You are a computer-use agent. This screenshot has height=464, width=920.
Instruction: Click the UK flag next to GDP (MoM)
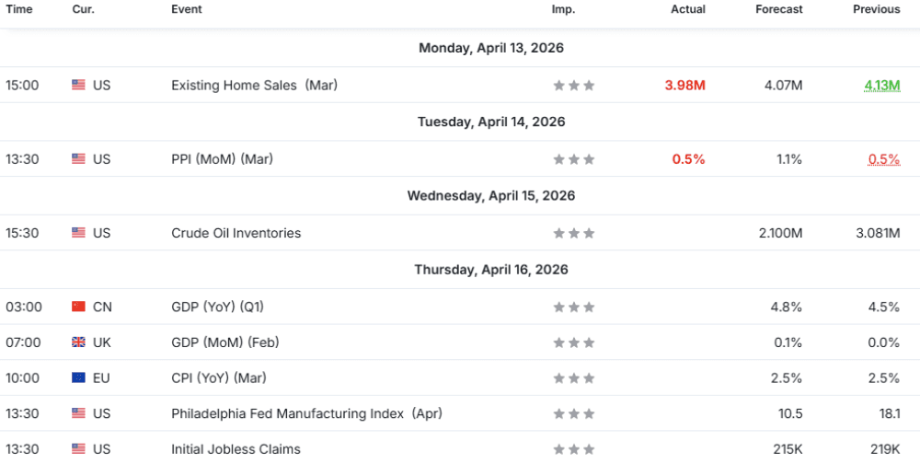click(x=78, y=342)
